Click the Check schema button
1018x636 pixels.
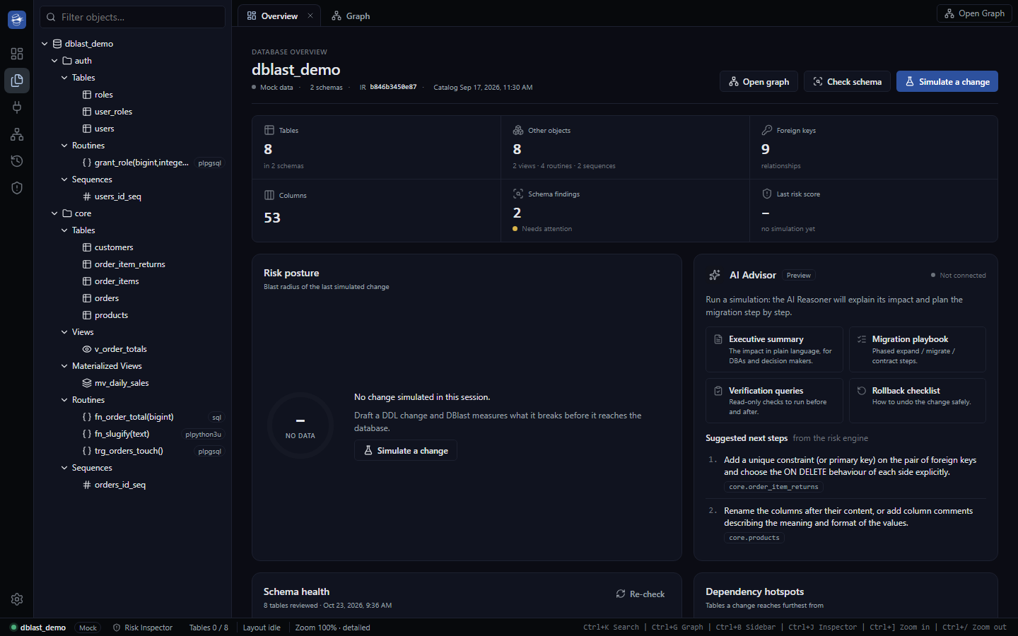[847, 81]
